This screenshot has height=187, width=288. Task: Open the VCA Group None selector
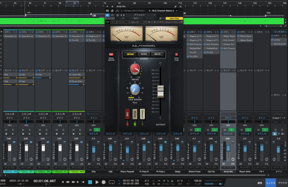pyautogui.click(x=135, y=103)
